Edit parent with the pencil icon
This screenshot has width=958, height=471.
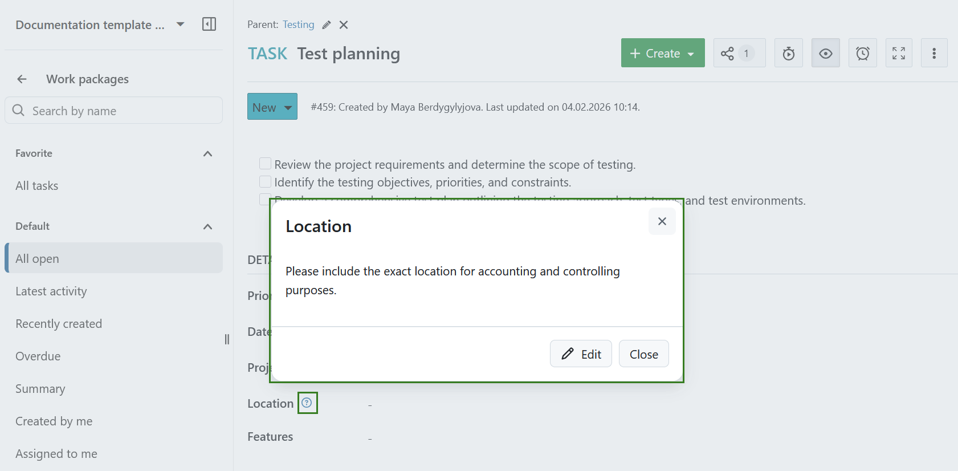(x=327, y=25)
